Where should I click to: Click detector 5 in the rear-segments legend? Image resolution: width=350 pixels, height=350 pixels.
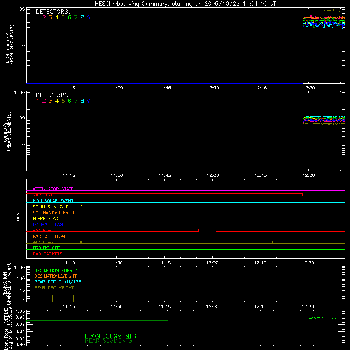tap(63, 101)
